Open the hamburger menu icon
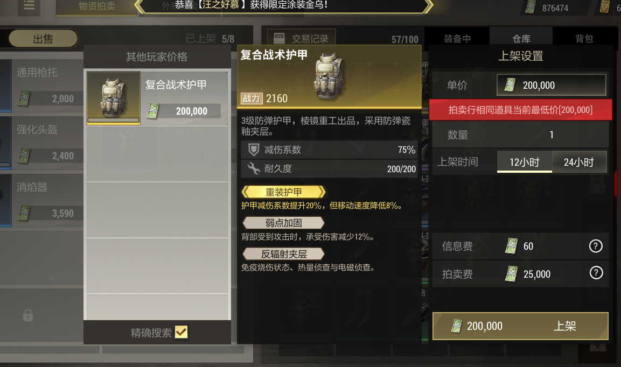The width and height of the screenshot is (621, 367). [29, 5]
